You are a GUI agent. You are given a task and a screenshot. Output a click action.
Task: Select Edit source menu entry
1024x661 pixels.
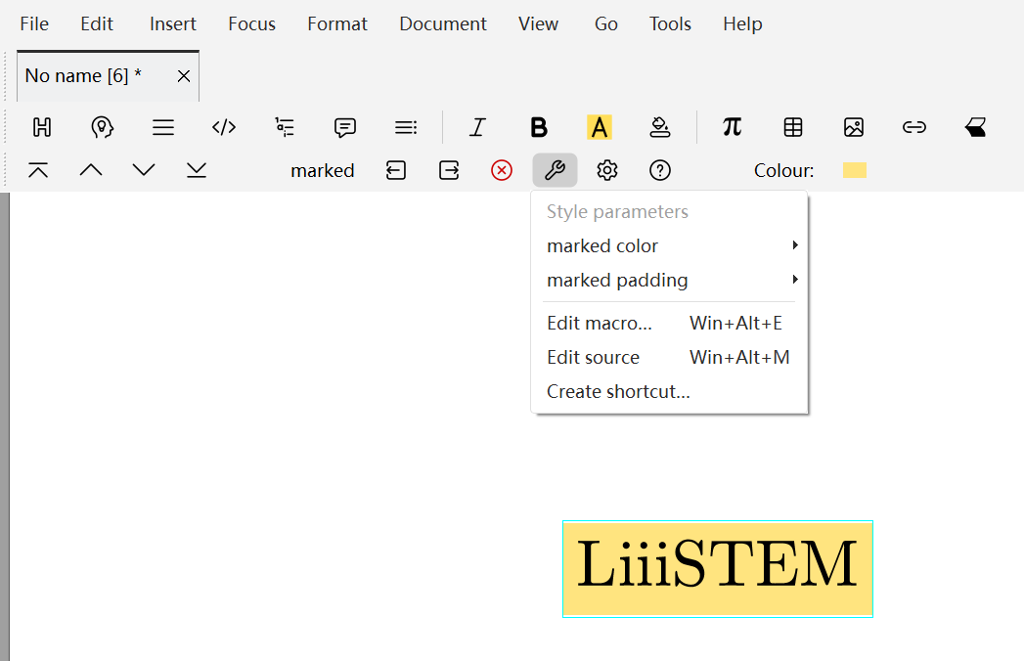[x=593, y=358]
